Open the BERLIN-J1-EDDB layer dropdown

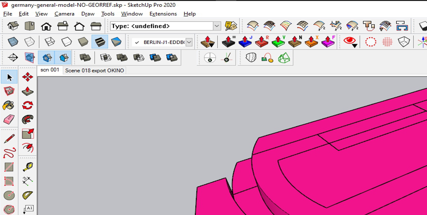(x=189, y=42)
